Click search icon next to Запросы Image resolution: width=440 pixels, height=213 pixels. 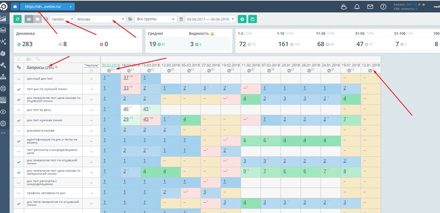[56, 67]
